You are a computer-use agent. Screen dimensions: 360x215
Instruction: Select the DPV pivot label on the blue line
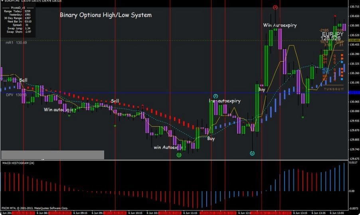click(16, 95)
